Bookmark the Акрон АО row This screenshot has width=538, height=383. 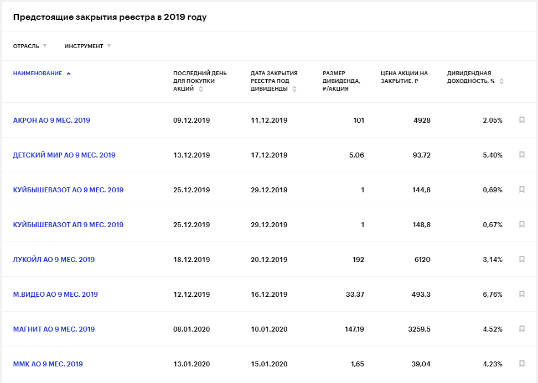[x=521, y=120]
